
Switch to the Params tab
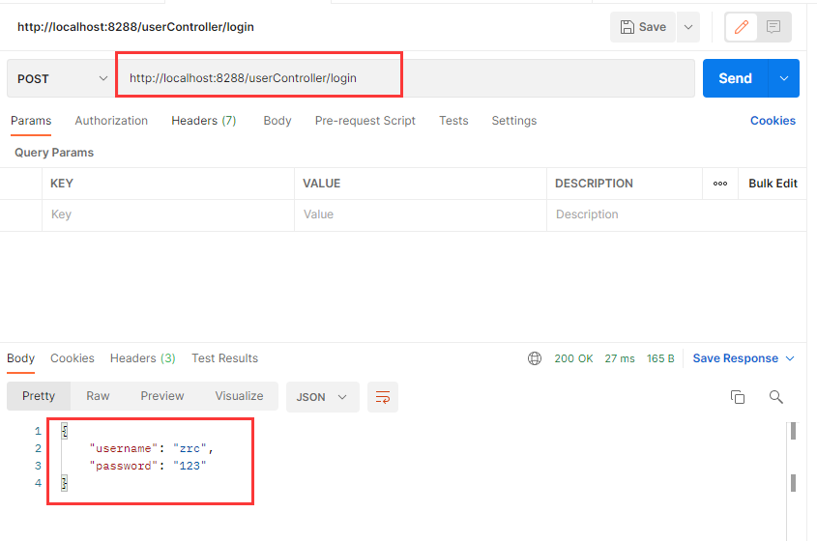point(31,121)
